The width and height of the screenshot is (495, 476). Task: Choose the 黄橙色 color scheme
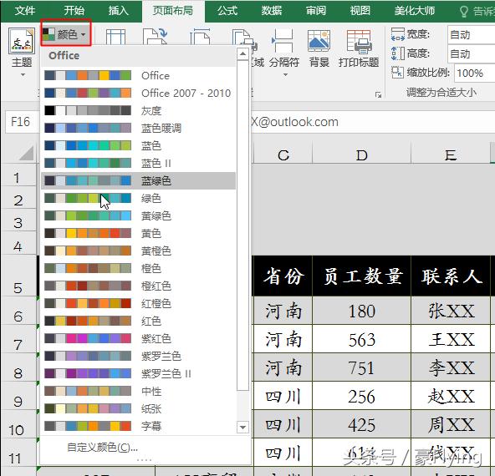pyautogui.click(x=138, y=251)
